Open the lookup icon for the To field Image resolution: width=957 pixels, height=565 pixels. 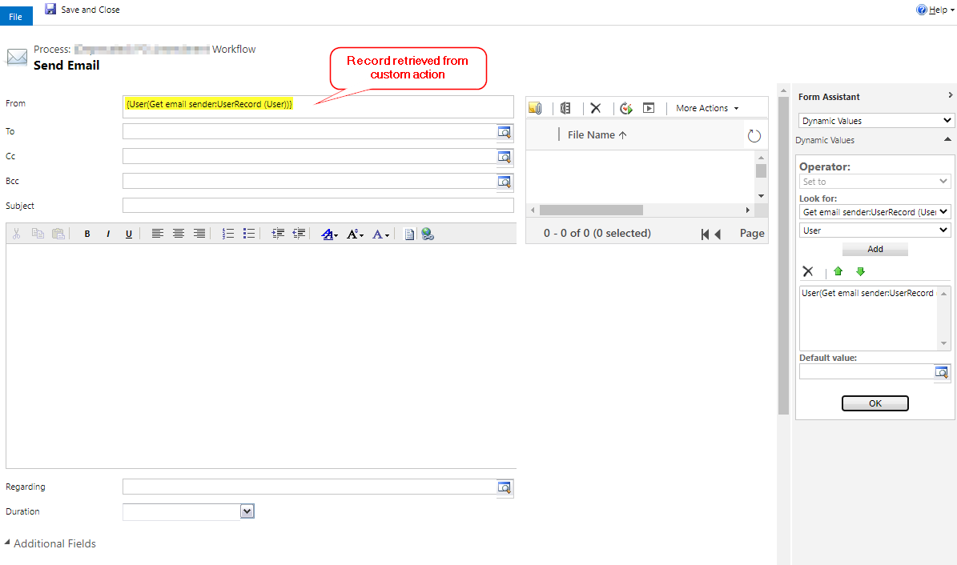(x=505, y=132)
